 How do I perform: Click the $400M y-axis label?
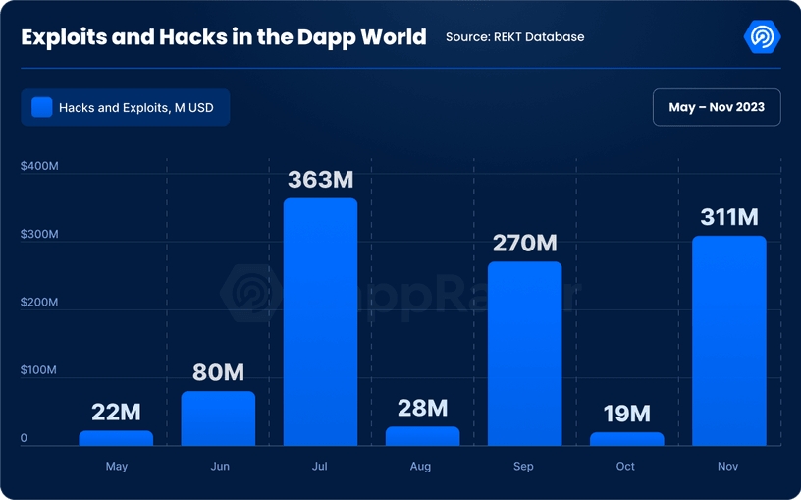[39, 166]
